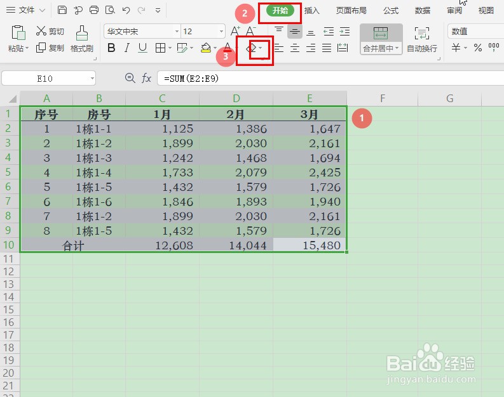Click the align left icon
Image resolution: width=504 pixels, height=397 pixels.
click(278, 48)
